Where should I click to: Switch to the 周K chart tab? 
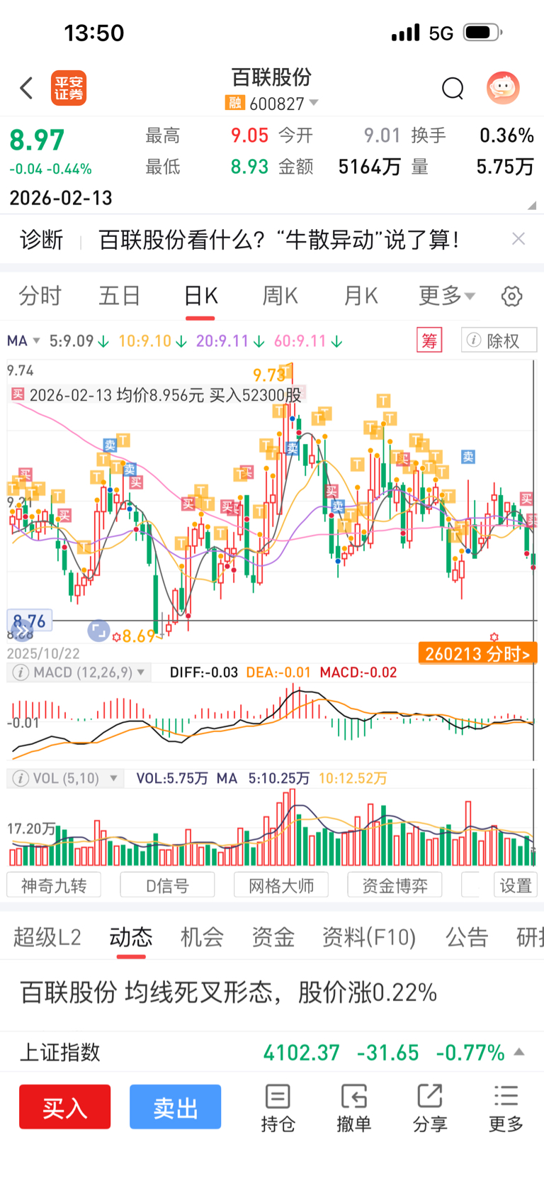[x=280, y=296]
